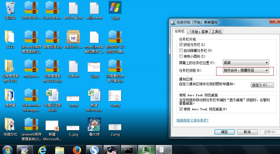Image resolution: width=280 pixels, height=154 pixels.
Task: Open the Recycle Bin (回收站) desktop icon
Action: coord(10,8)
